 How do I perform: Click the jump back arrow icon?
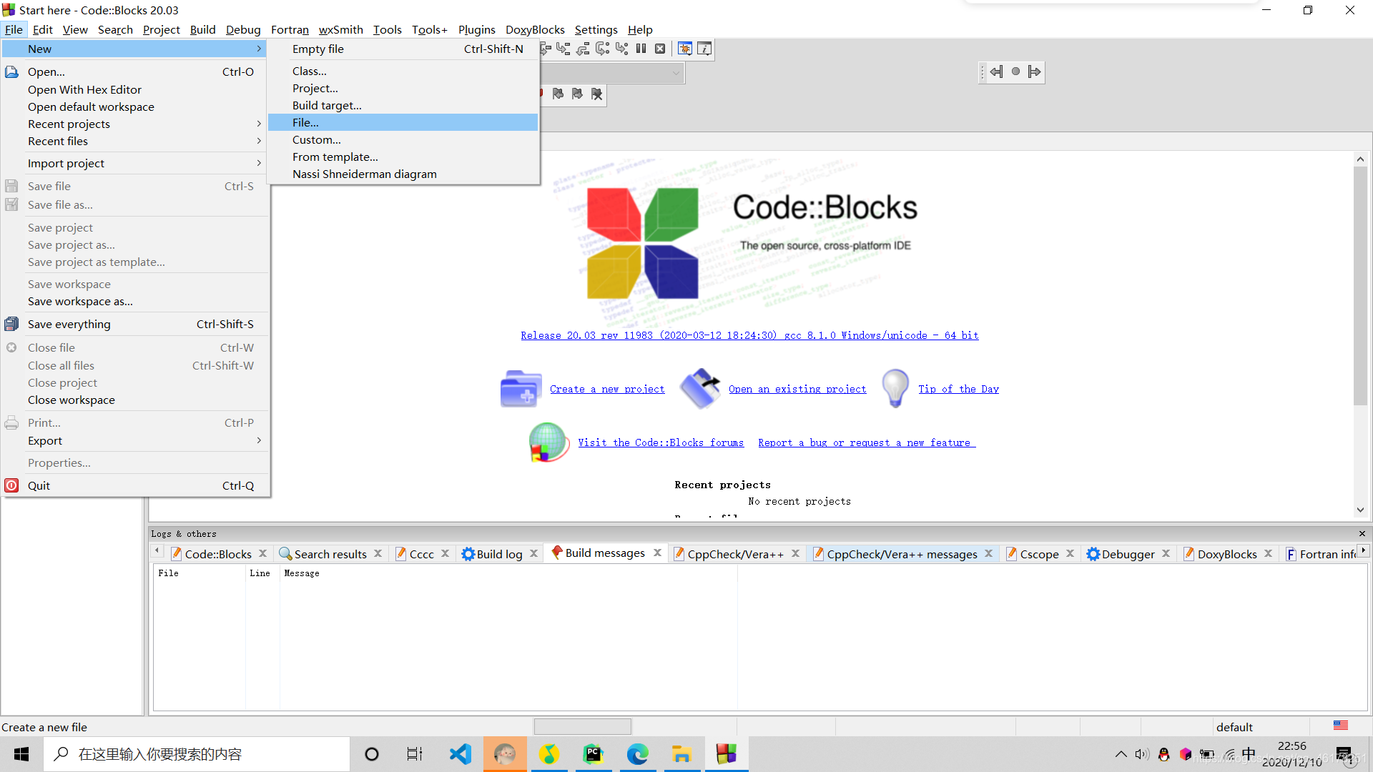pyautogui.click(x=996, y=71)
